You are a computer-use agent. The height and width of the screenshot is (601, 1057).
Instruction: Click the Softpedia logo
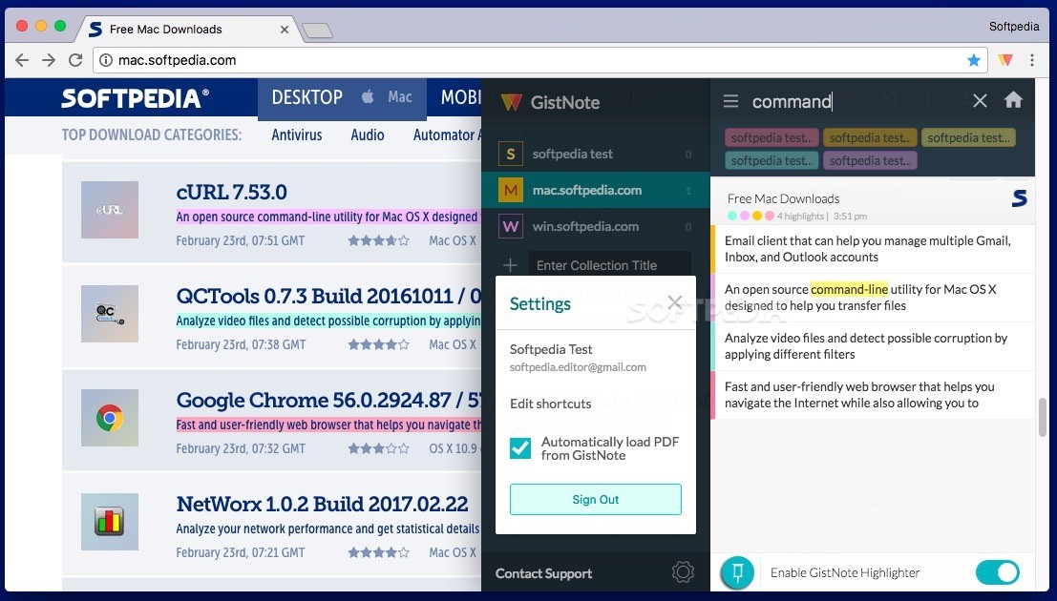(x=135, y=98)
